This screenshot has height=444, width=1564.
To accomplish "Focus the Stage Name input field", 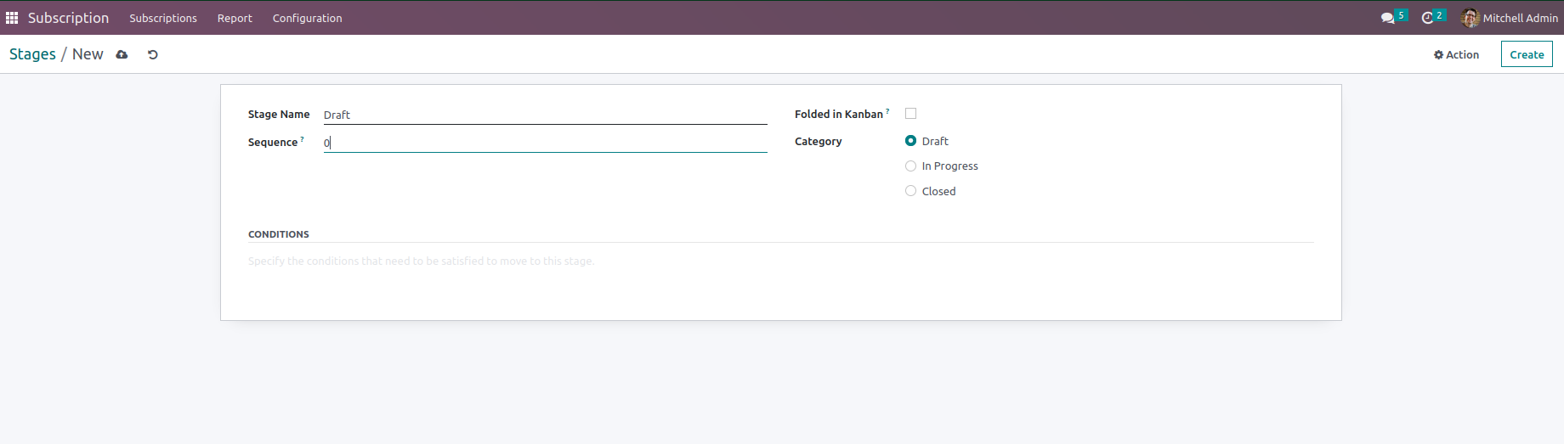I will [x=545, y=115].
